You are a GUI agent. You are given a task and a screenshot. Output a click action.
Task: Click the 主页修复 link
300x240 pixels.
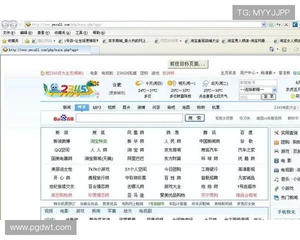[x=228, y=73]
